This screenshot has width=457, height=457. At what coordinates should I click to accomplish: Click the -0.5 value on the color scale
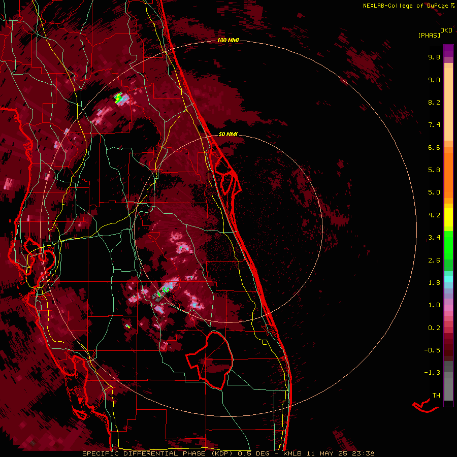(432, 350)
